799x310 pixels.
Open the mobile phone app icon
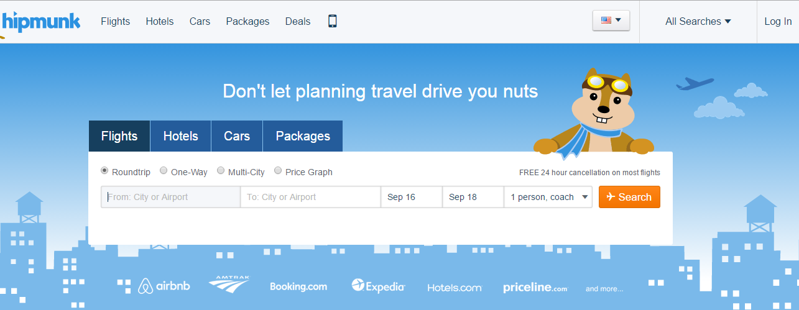[333, 21]
